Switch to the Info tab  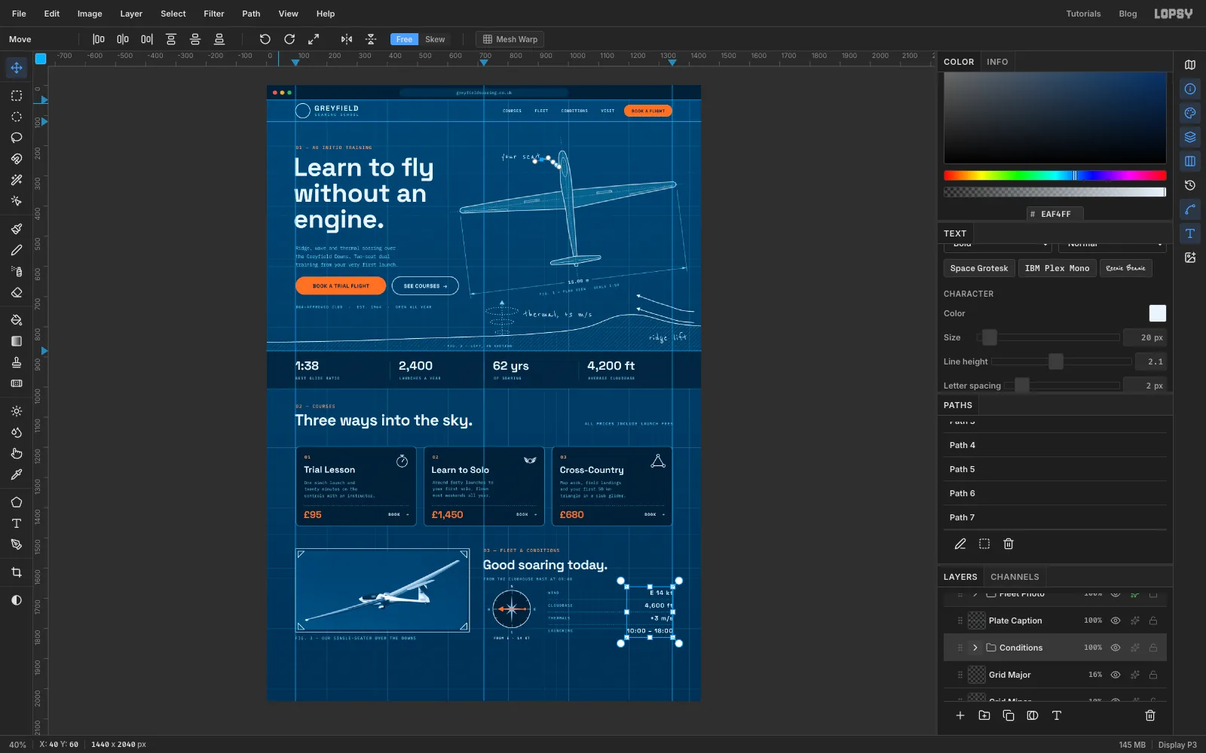(x=997, y=62)
